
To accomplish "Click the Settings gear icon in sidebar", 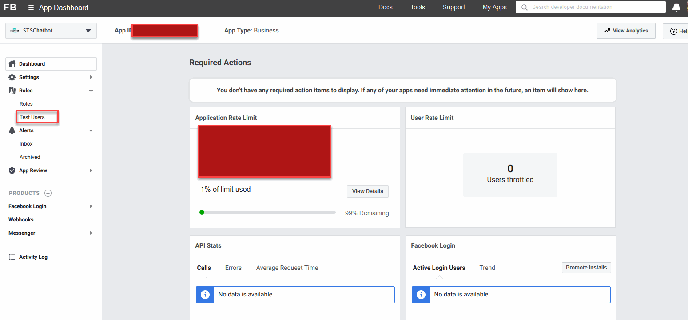I will point(12,77).
